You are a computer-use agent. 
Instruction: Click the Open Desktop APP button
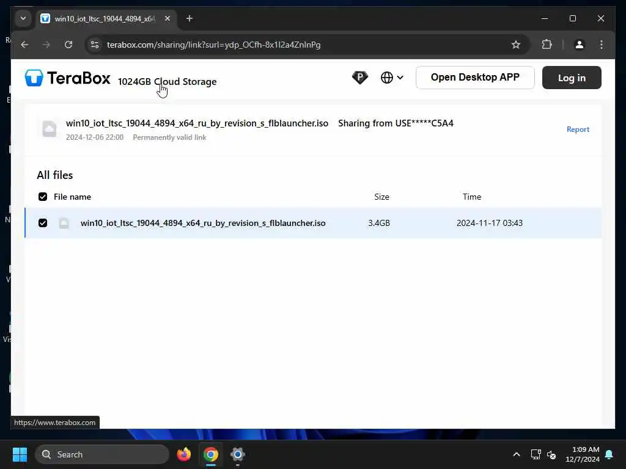pyautogui.click(x=475, y=78)
